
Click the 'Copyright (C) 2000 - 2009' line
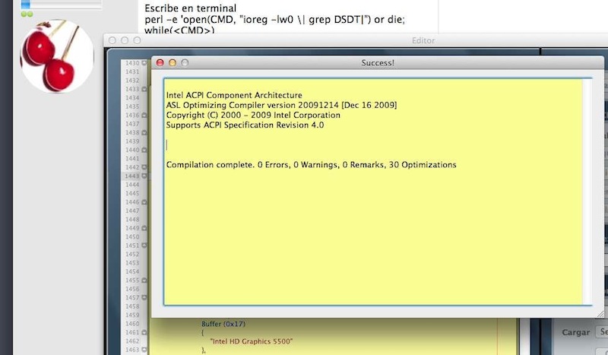tap(253, 116)
